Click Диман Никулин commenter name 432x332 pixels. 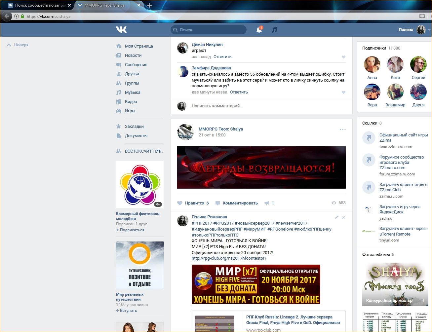[x=207, y=45]
